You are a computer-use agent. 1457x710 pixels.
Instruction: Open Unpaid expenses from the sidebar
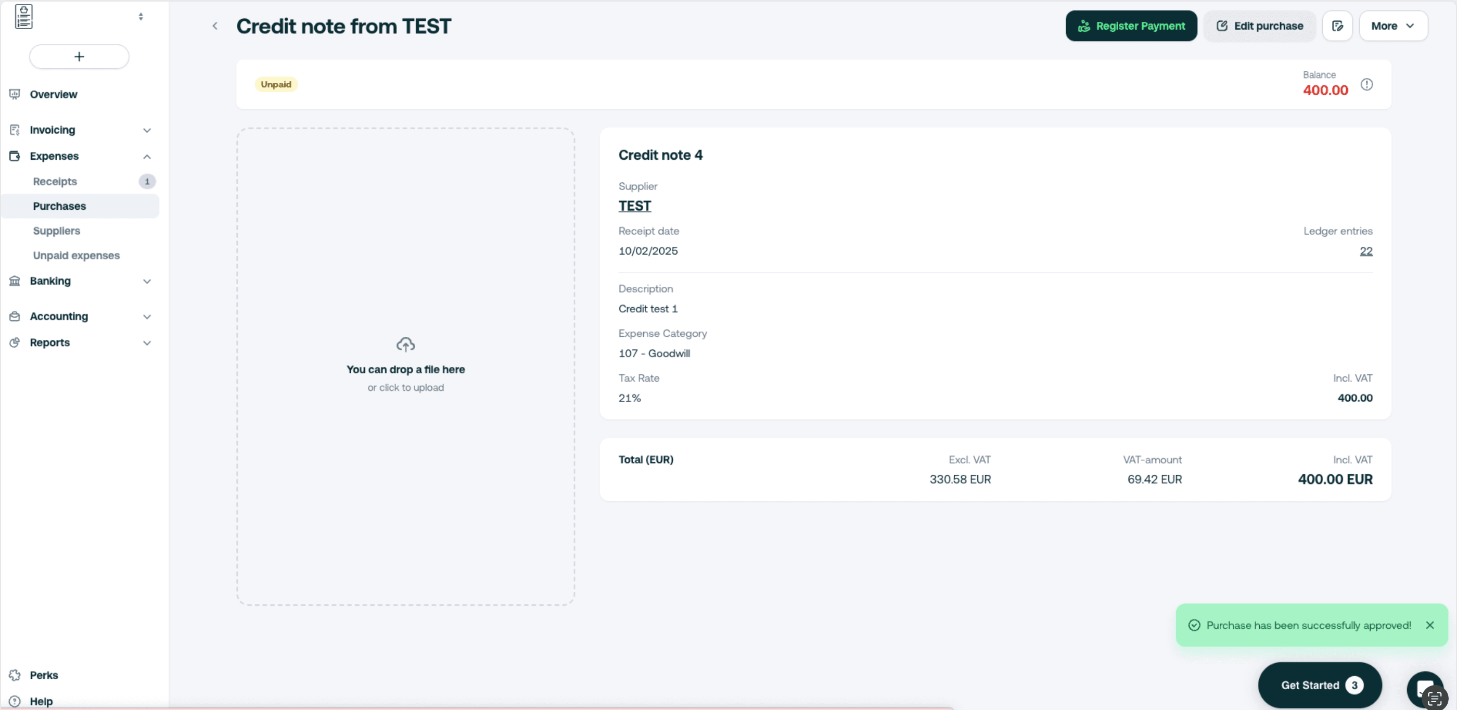[x=76, y=255]
